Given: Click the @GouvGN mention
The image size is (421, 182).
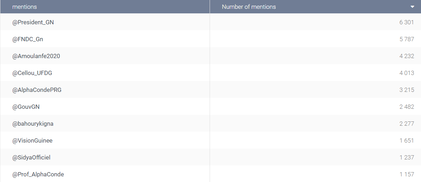Looking at the screenshot, I should click(26, 107).
